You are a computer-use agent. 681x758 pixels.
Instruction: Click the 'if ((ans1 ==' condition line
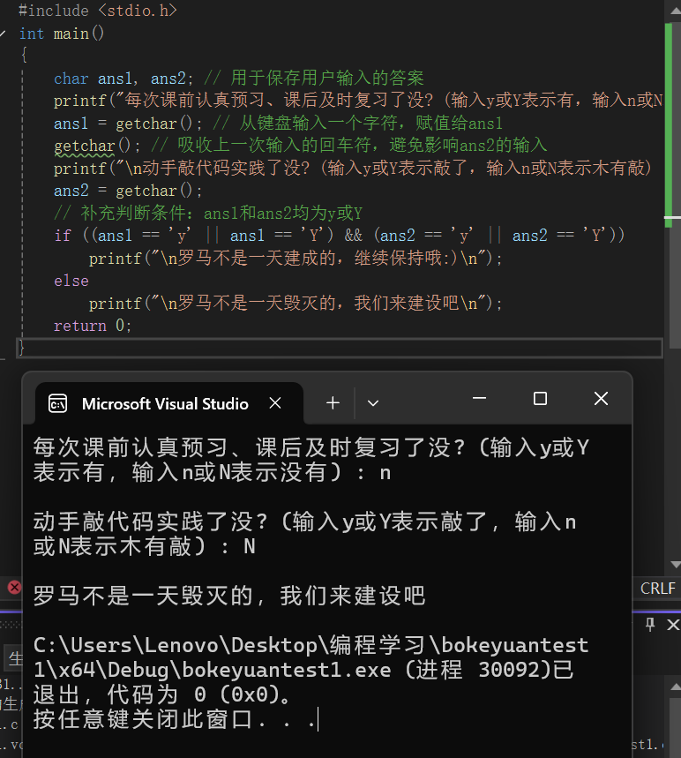[340, 236]
